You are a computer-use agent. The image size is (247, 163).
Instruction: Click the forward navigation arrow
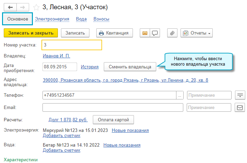click(x=23, y=7)
